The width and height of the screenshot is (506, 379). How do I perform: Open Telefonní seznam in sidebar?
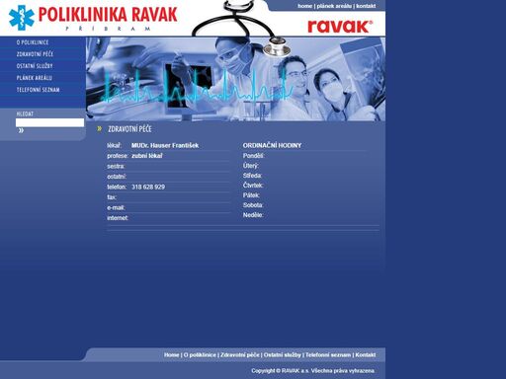point(38,90)
